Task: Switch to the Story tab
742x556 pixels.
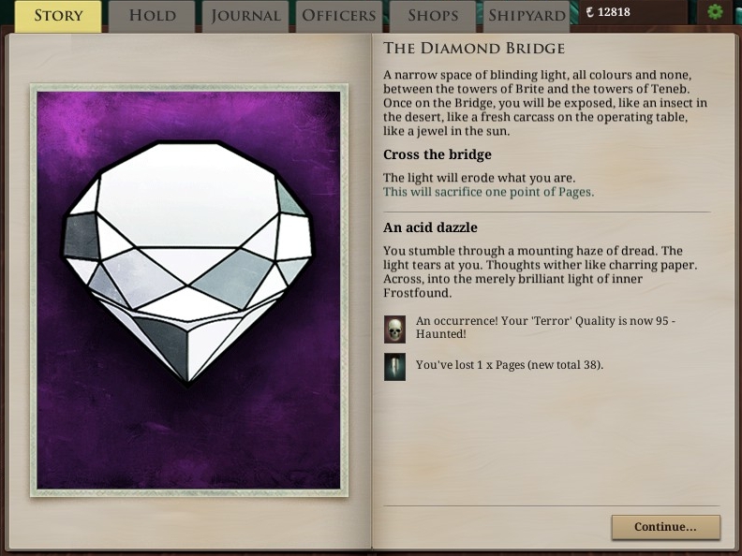Action: (x=58, y=16)
